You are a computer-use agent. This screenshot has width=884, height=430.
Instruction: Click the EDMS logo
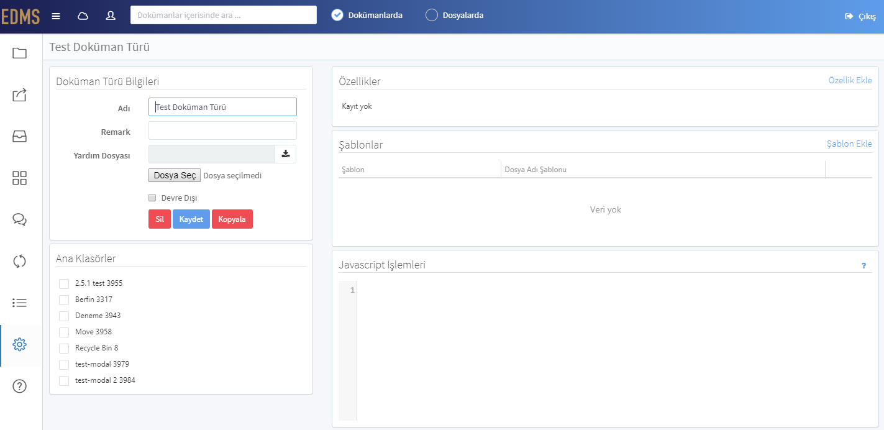[21, 17]
